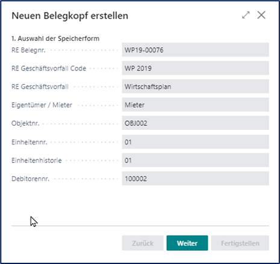The image size is (280, 264).
Task: Click the Weiter button
Action: 187,243
